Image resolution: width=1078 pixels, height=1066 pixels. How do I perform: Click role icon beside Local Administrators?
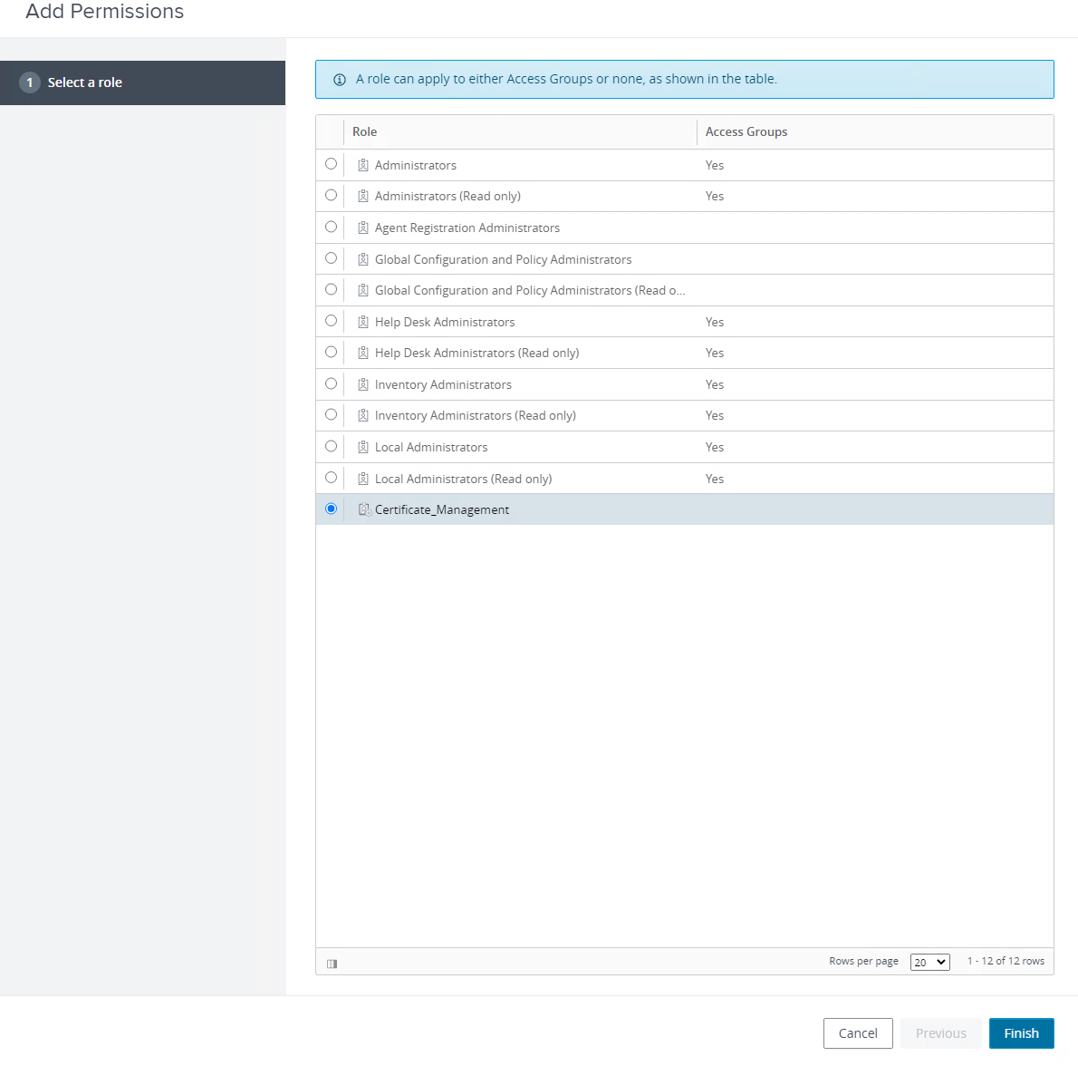coord(363,447)
